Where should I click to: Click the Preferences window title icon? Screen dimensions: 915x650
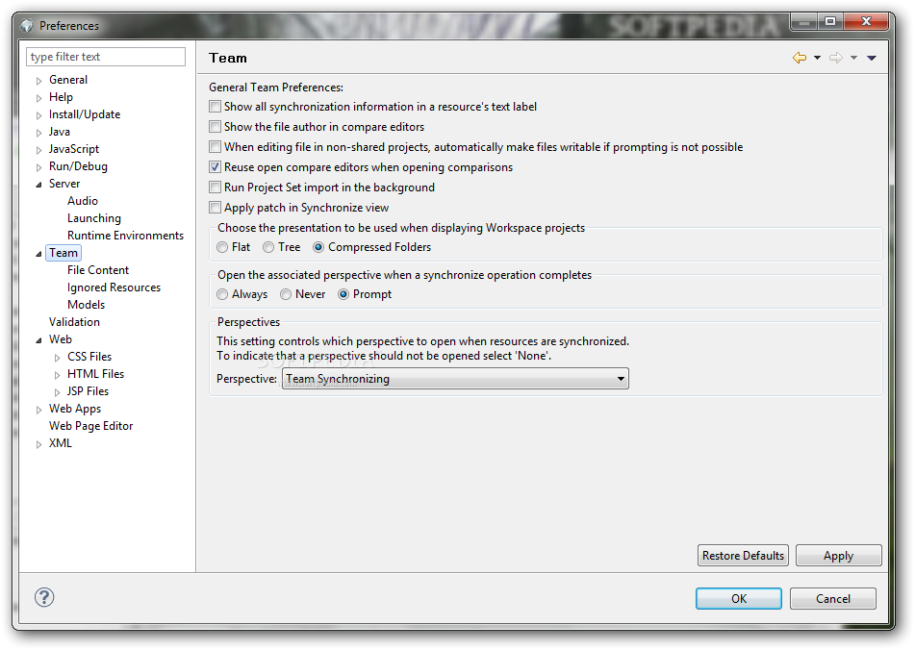pyautogui.click(x=26, y=26)
